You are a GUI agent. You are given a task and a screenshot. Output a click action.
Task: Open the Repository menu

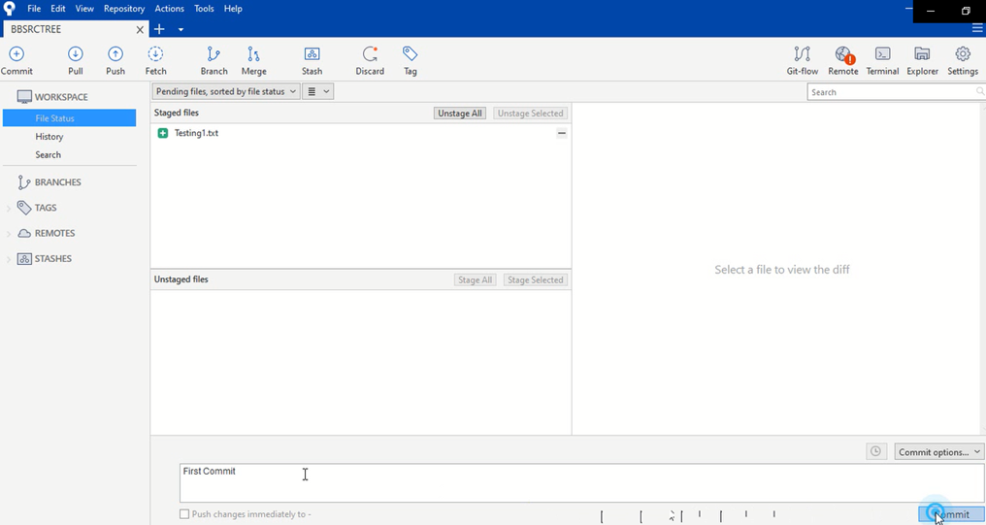(x=123, y=9)
